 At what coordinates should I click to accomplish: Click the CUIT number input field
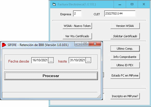pyautogui.click(x=120, y=13)
